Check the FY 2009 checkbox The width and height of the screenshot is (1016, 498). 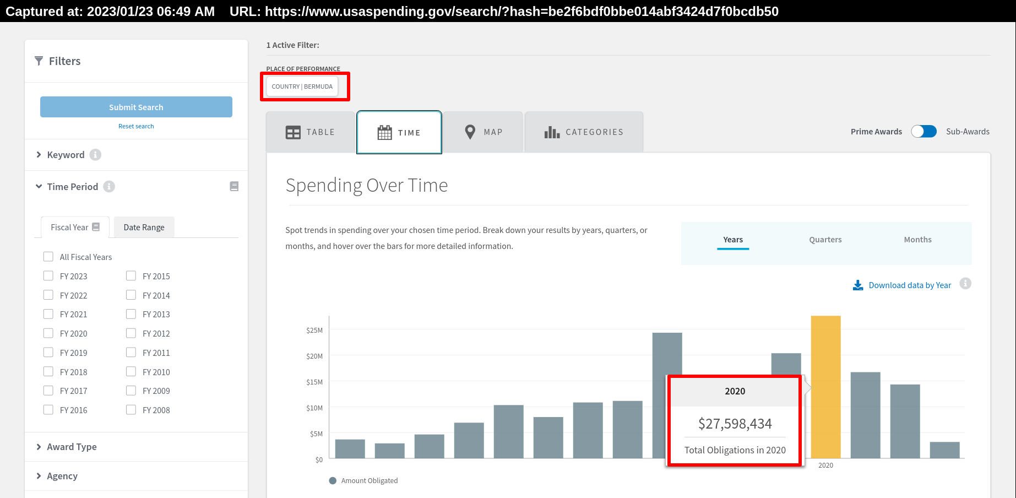[x=131, y=391]
